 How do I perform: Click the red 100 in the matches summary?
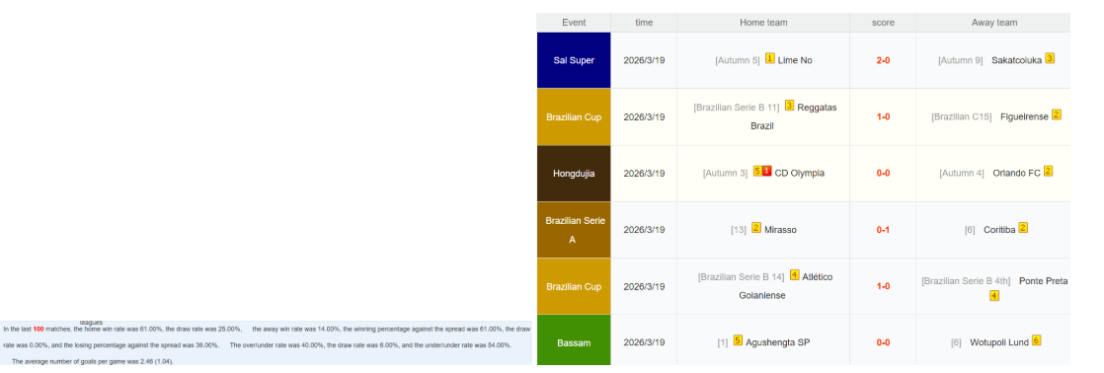39,329
